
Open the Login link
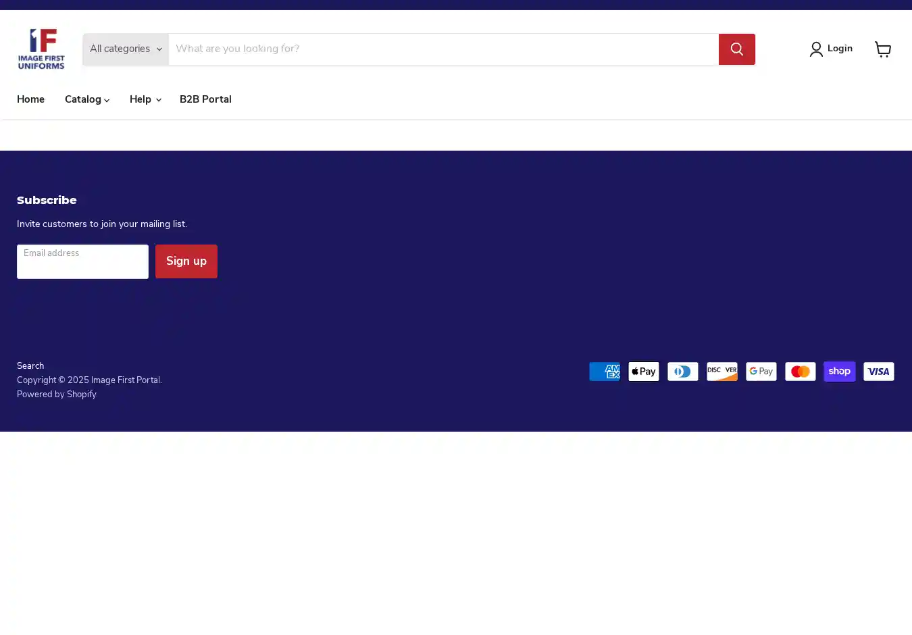tap(832, 49)
